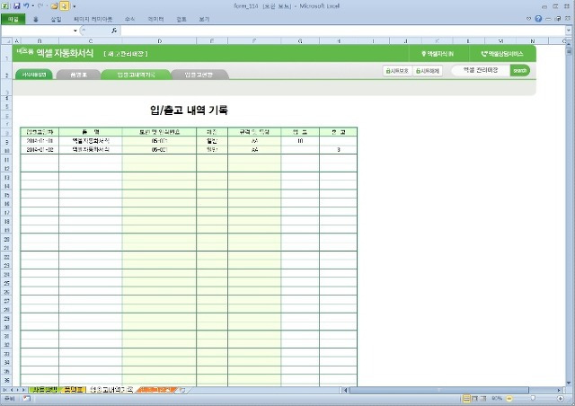575x406 pixels.
Task: Click the 입출고내역기록 green tab button in the sheet
Action: 136,75
